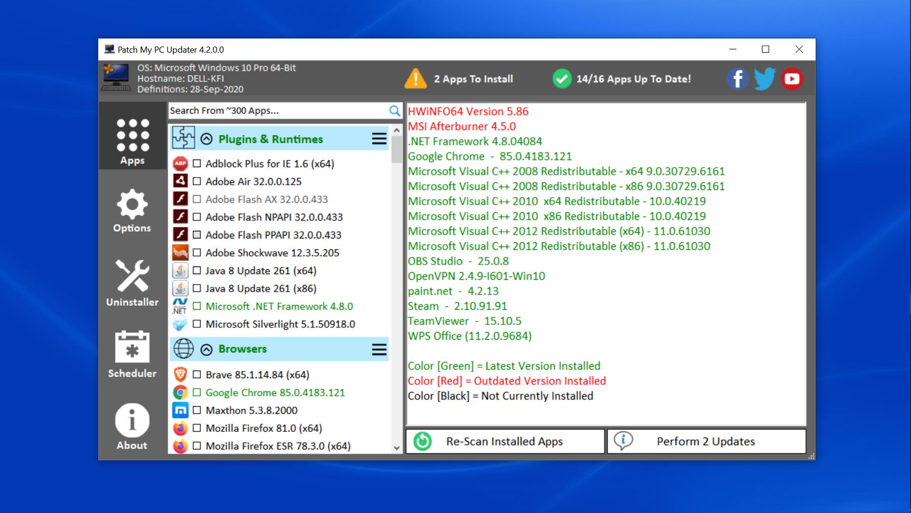Click the app list scroll-up arrow
Viewport: 911px width, 513px height.
tap(397, 130)
